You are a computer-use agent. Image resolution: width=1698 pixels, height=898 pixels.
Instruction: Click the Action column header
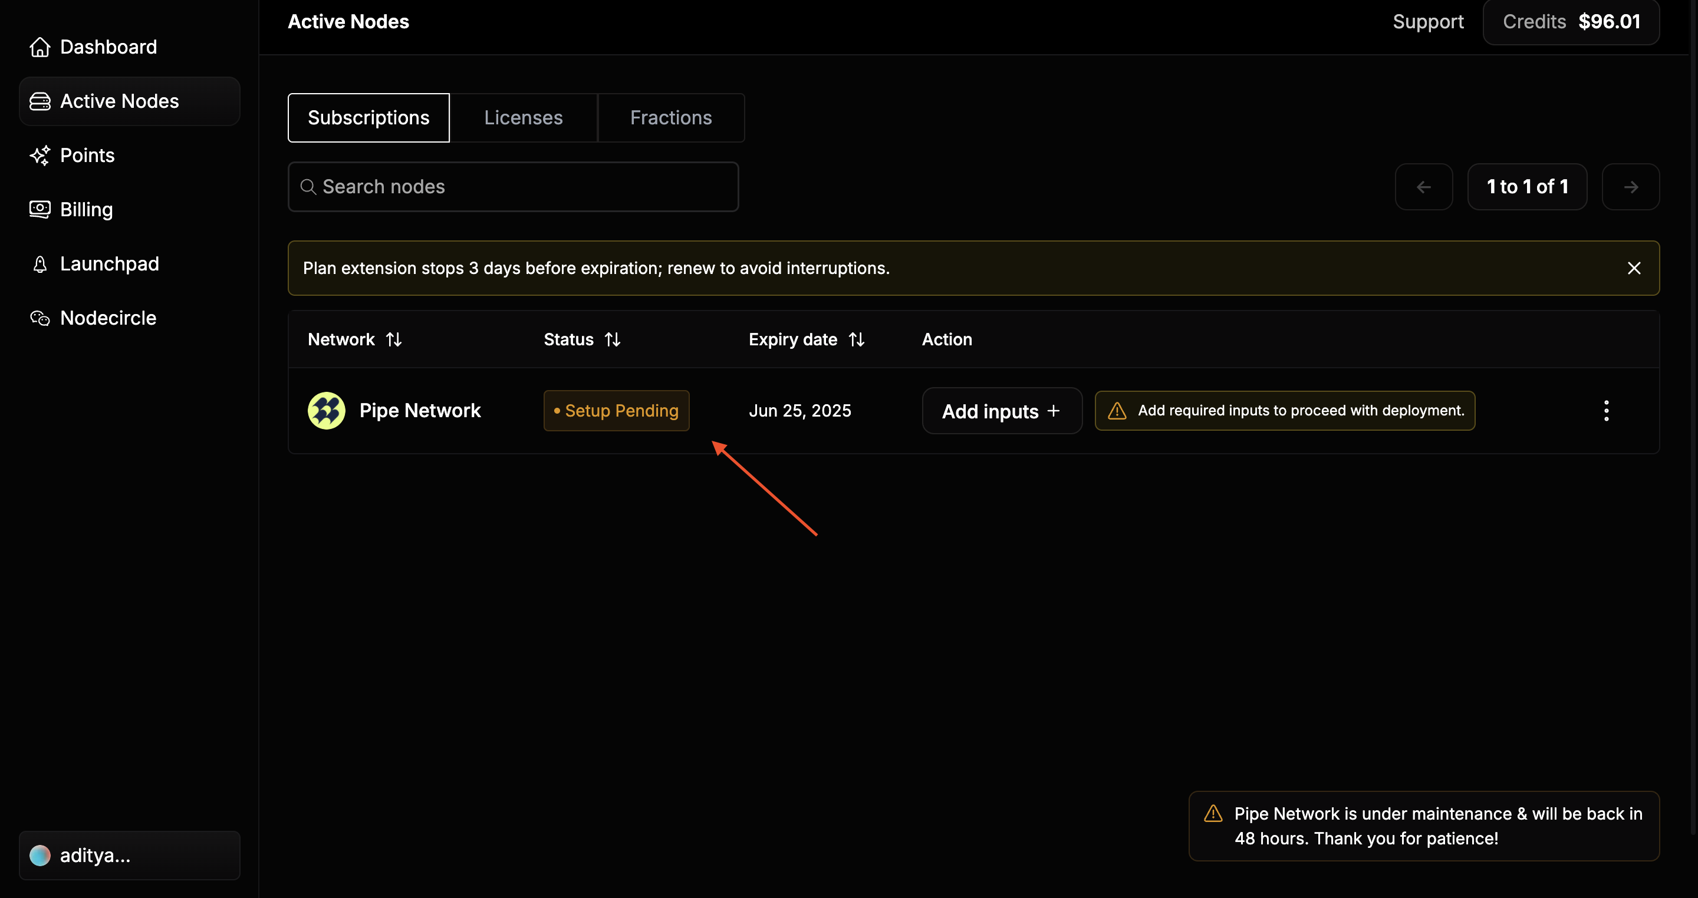(946, 339)
